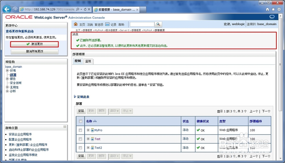The width and height of the screenshot is (285, 163).
Task: Click the browser forward arrow button
Action: tap(15, 9)
